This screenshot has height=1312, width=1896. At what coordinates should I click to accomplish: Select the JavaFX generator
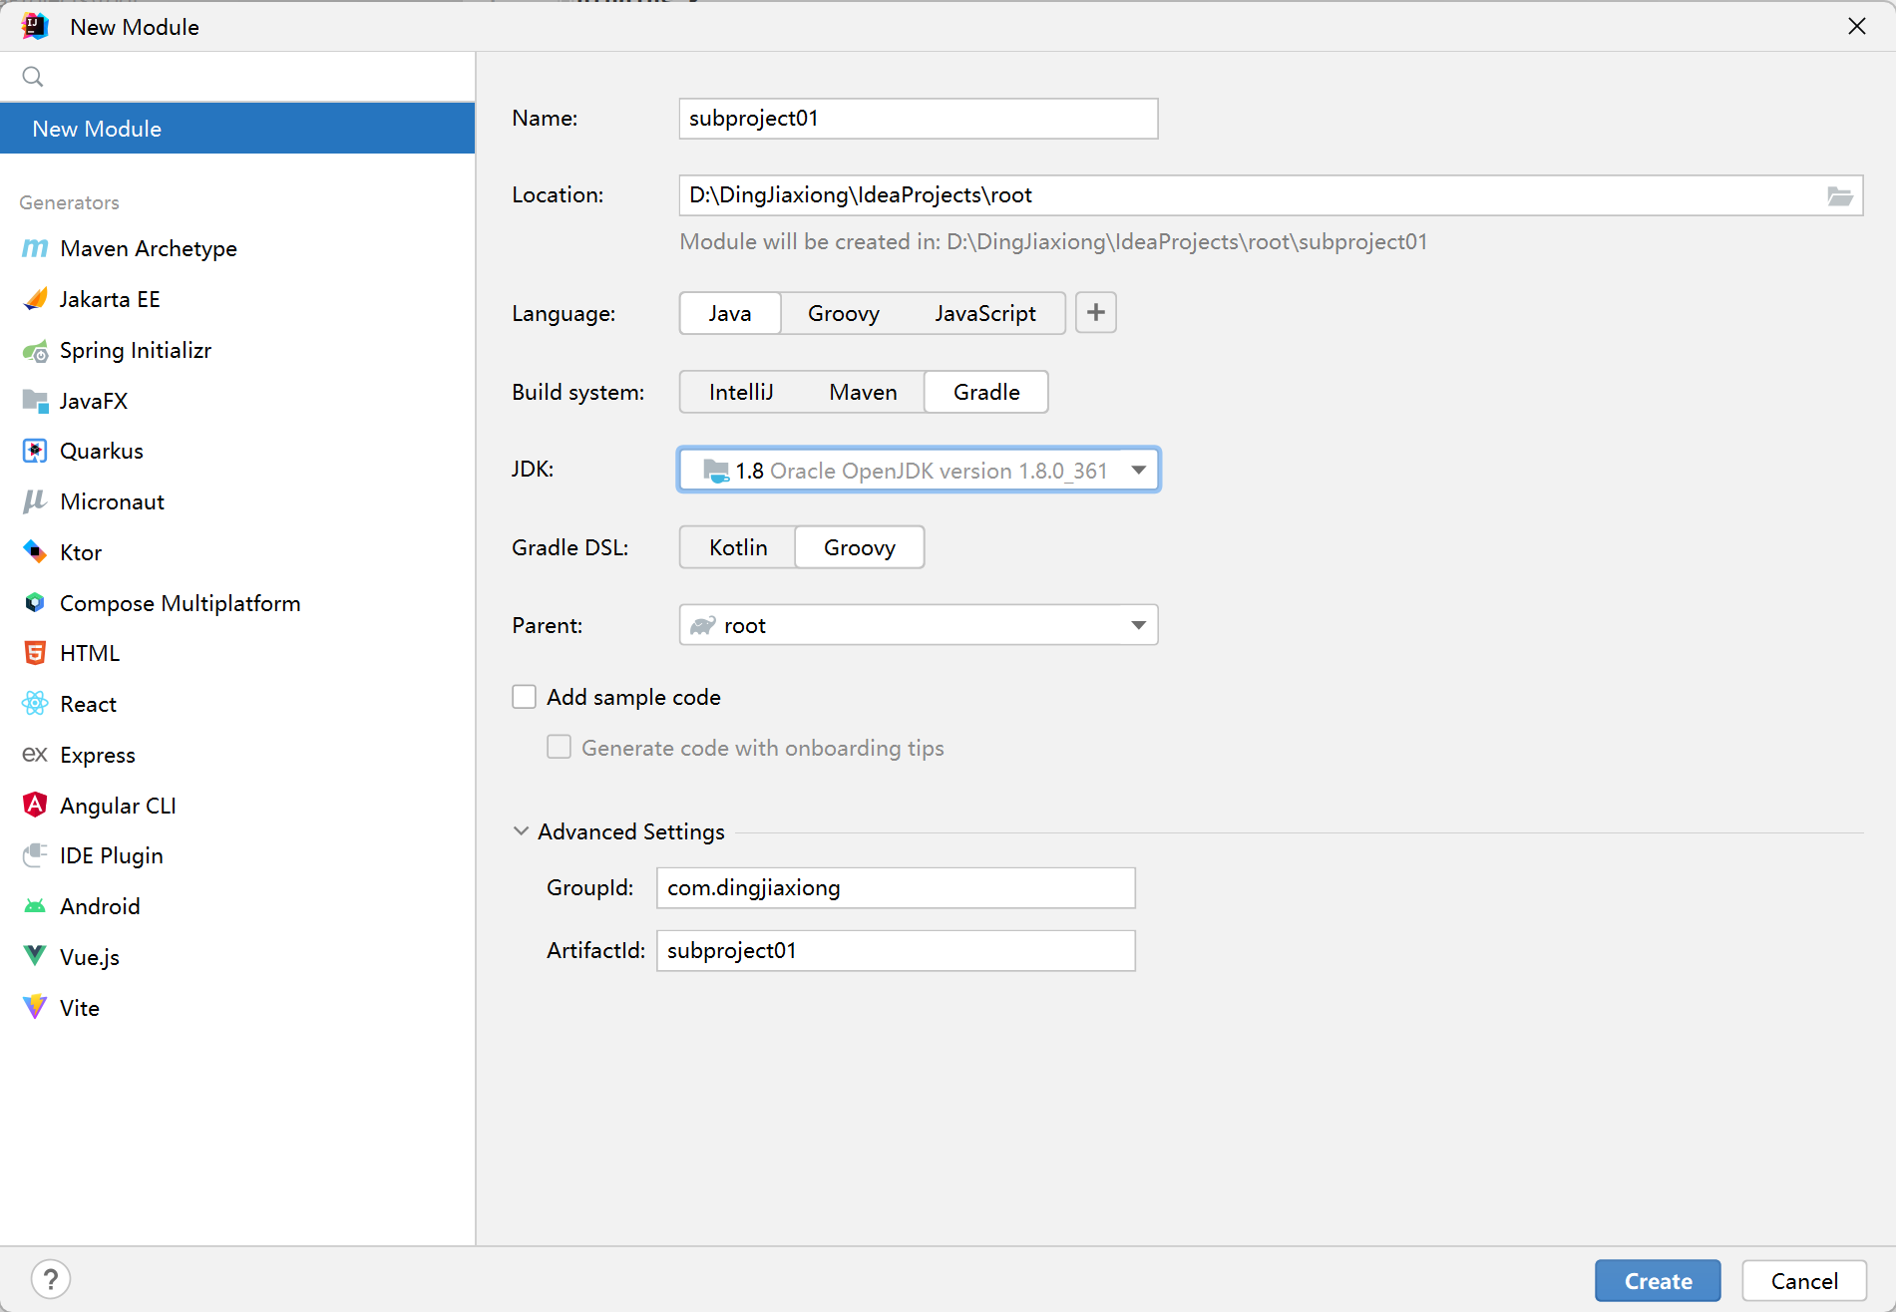click(94, 401)
